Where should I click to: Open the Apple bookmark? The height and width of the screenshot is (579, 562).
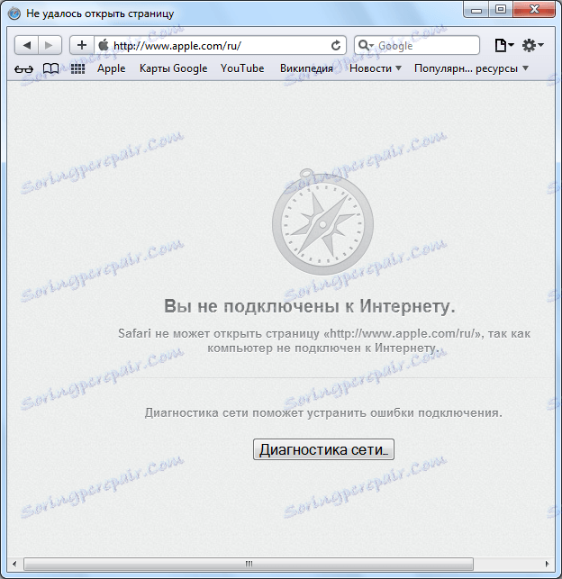(x=111, y=68)
